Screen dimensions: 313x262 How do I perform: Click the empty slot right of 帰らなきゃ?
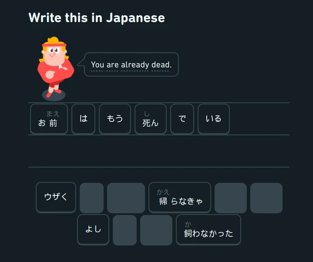pyautogui.click(x=231, y=198)
